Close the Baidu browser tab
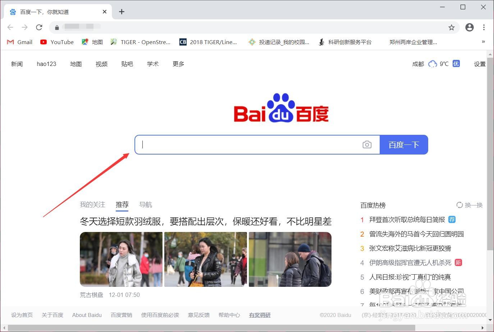The image size is (494, 332). click(105, 12)
